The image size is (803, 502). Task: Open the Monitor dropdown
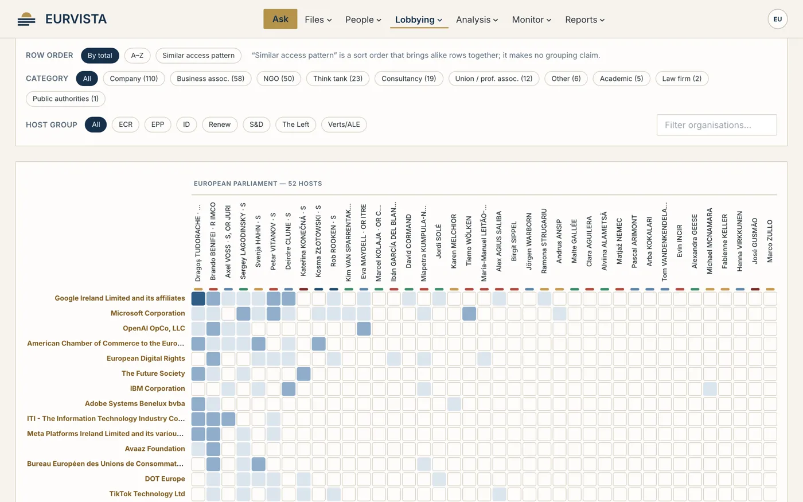point(532,20)
